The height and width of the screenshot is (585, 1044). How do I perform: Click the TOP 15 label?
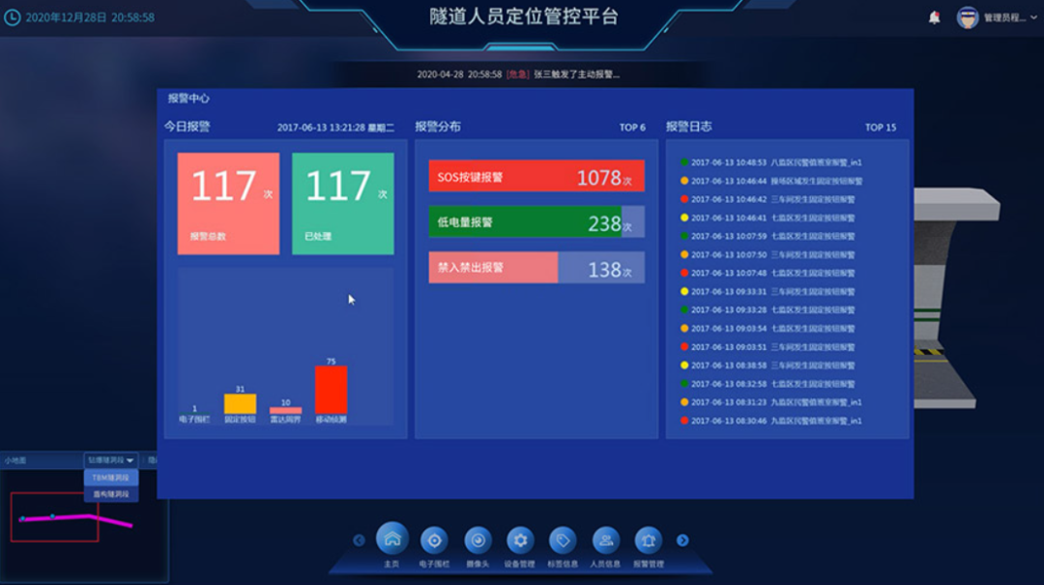click(881, 128)
